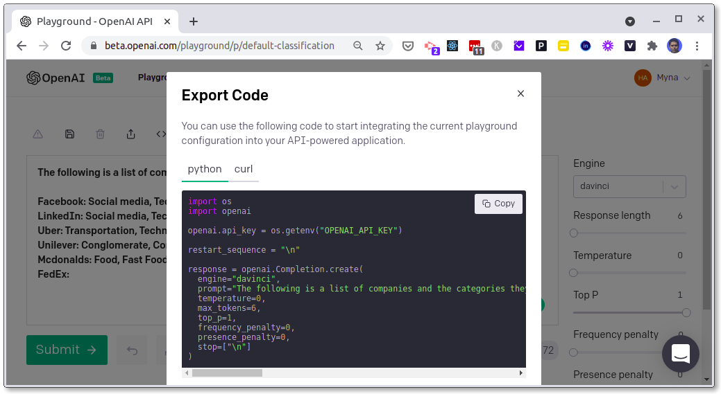This screenshot has height=394, width=721.
Task: Click the view code brackets icon
Action: click(161, 134)
